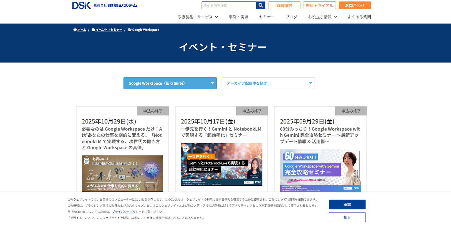The height and width of the screenshot is (227, 451).
Task: Open the ブログ menu item
Action: pos(291,17)
